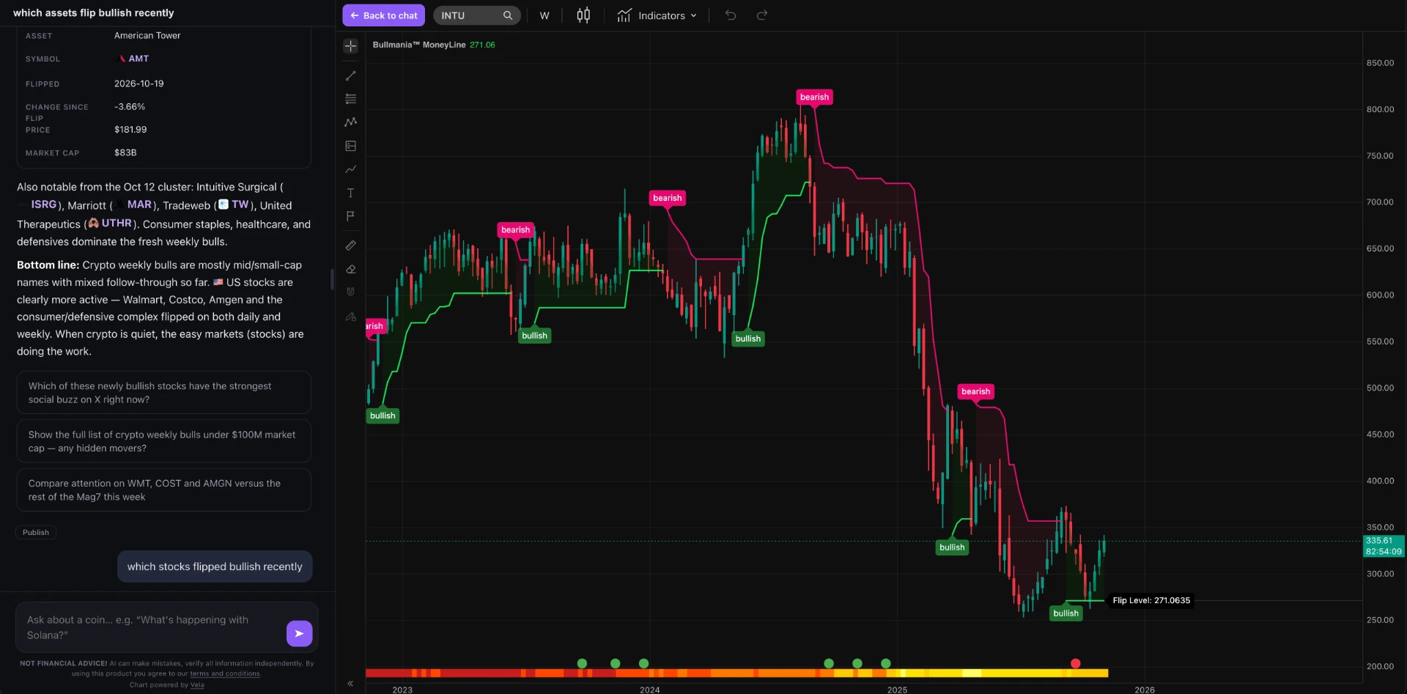This screenshot has height=694, width=1407.
Task: Choose Compare attention on WMT, COST suggestion
Action: (x=163, y=490)
